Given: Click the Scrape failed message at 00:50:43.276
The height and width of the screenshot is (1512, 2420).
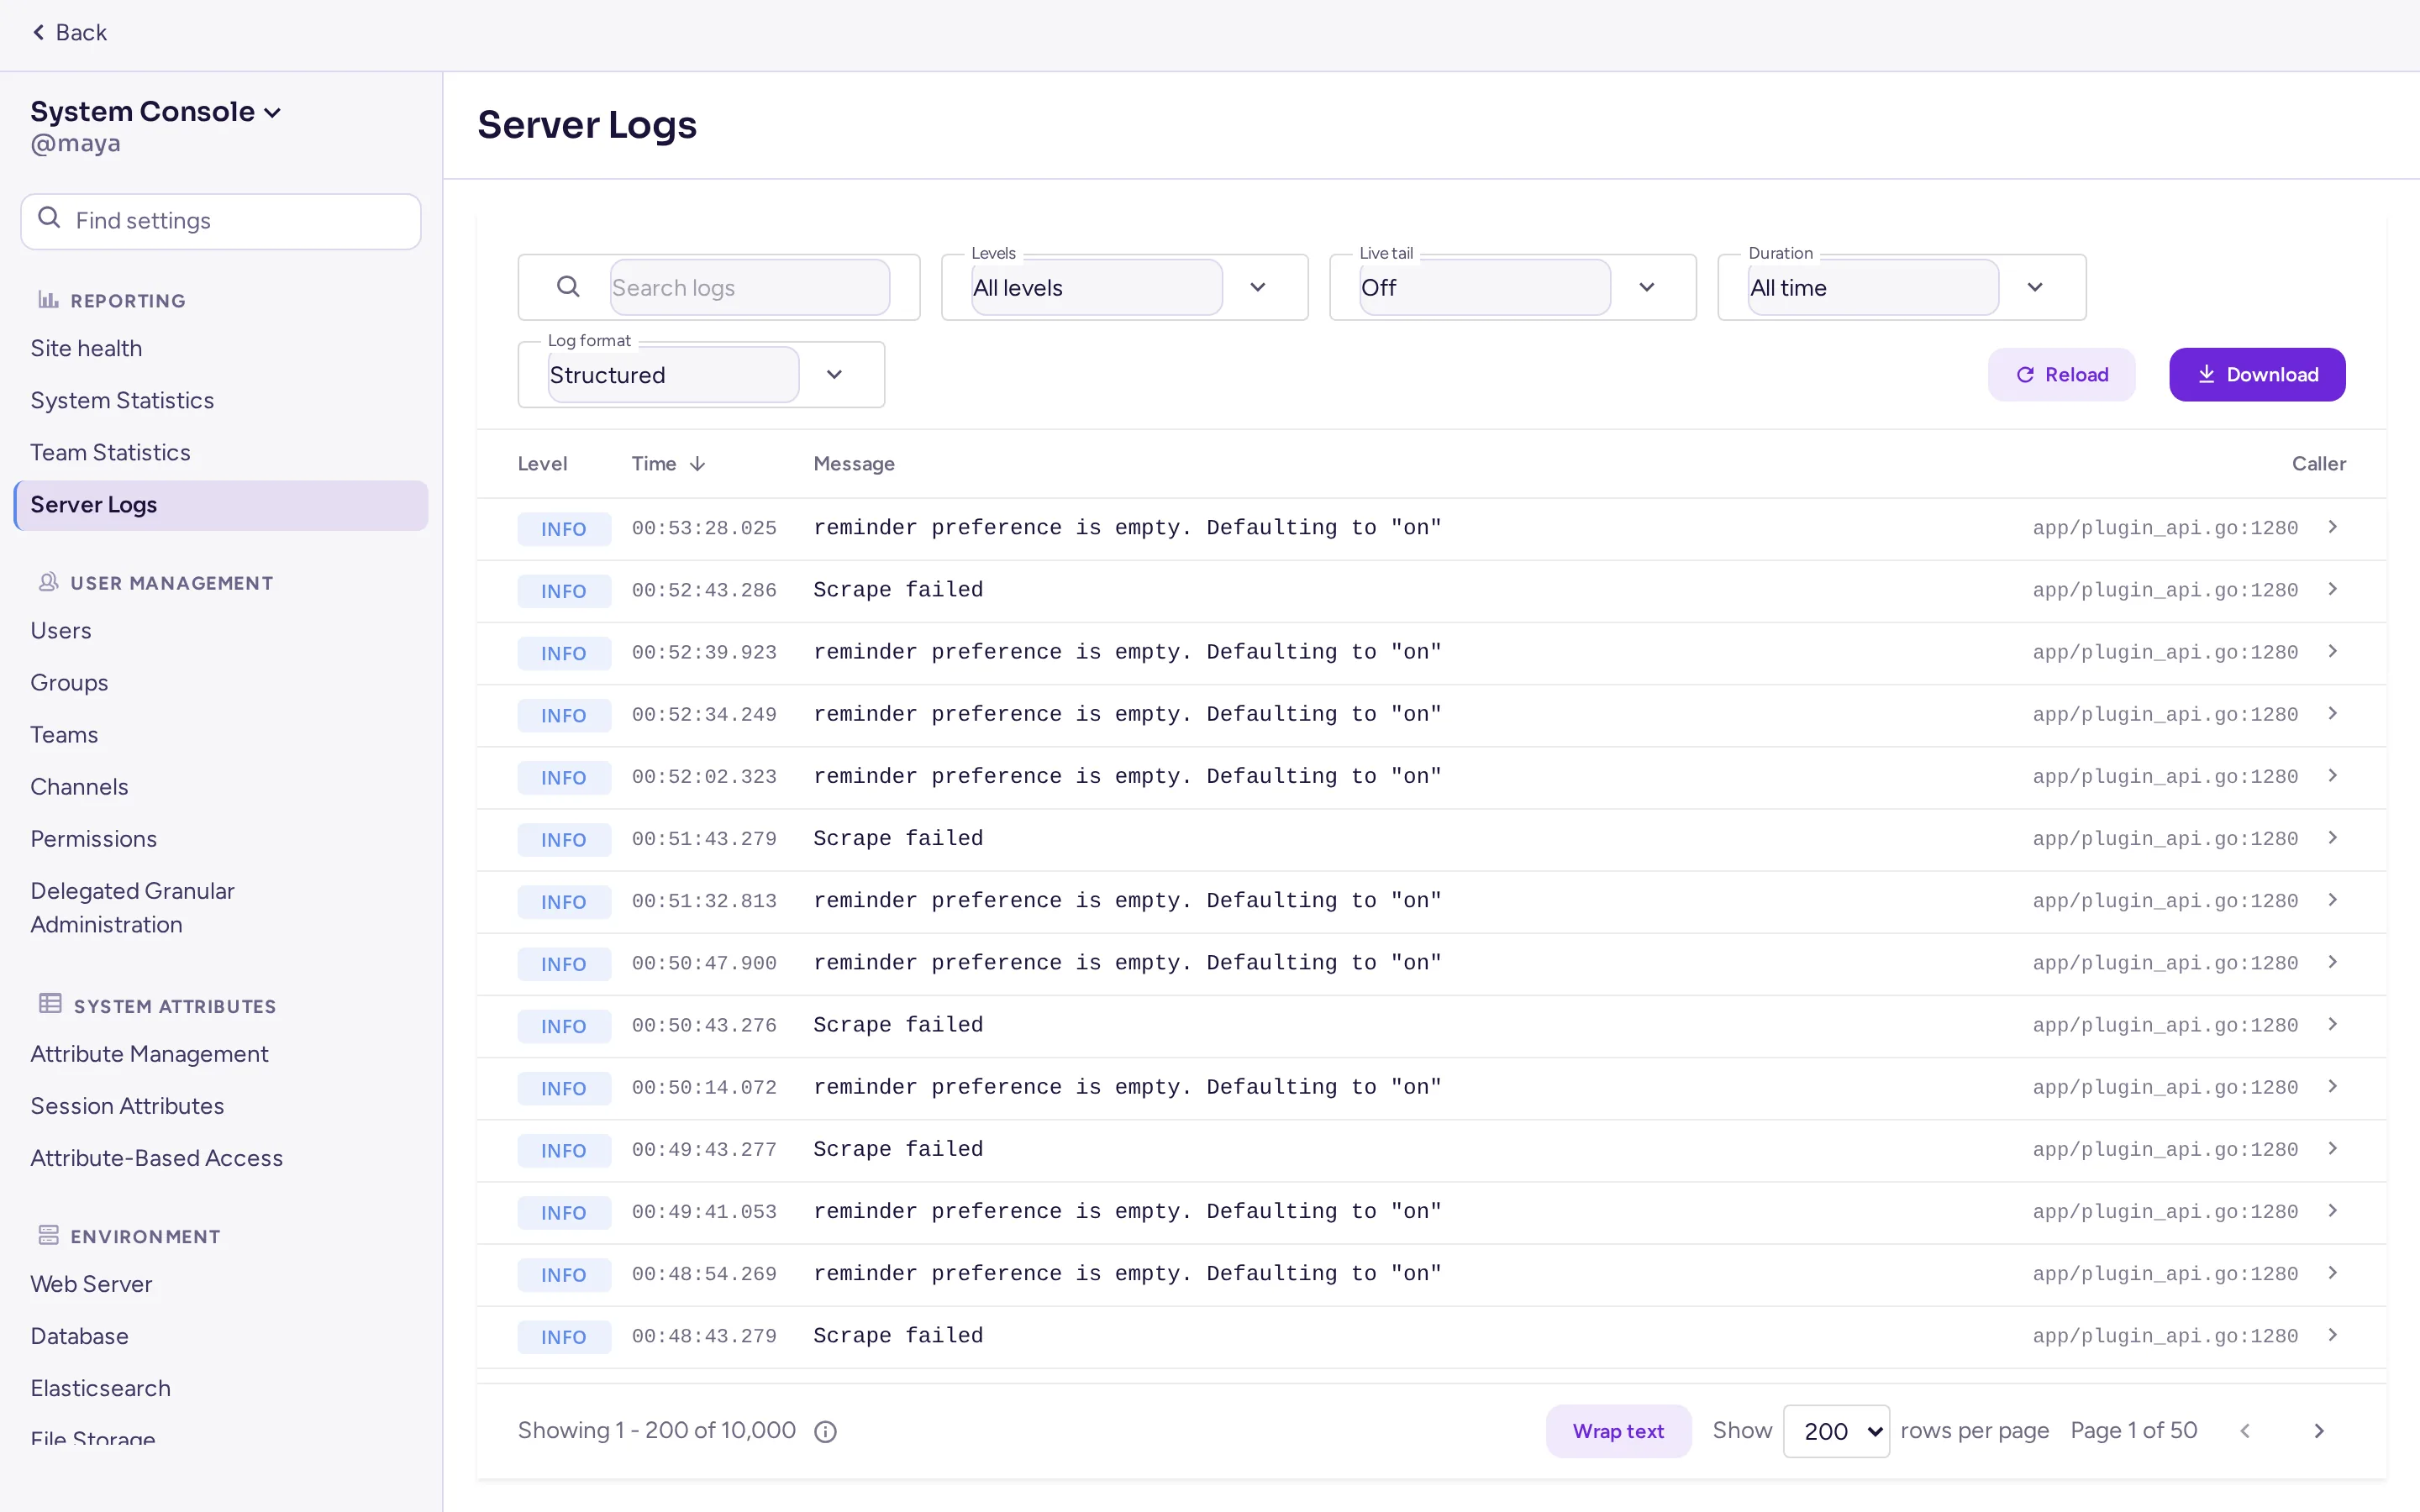Looking at the screenshot, I should pos(898,1025).
